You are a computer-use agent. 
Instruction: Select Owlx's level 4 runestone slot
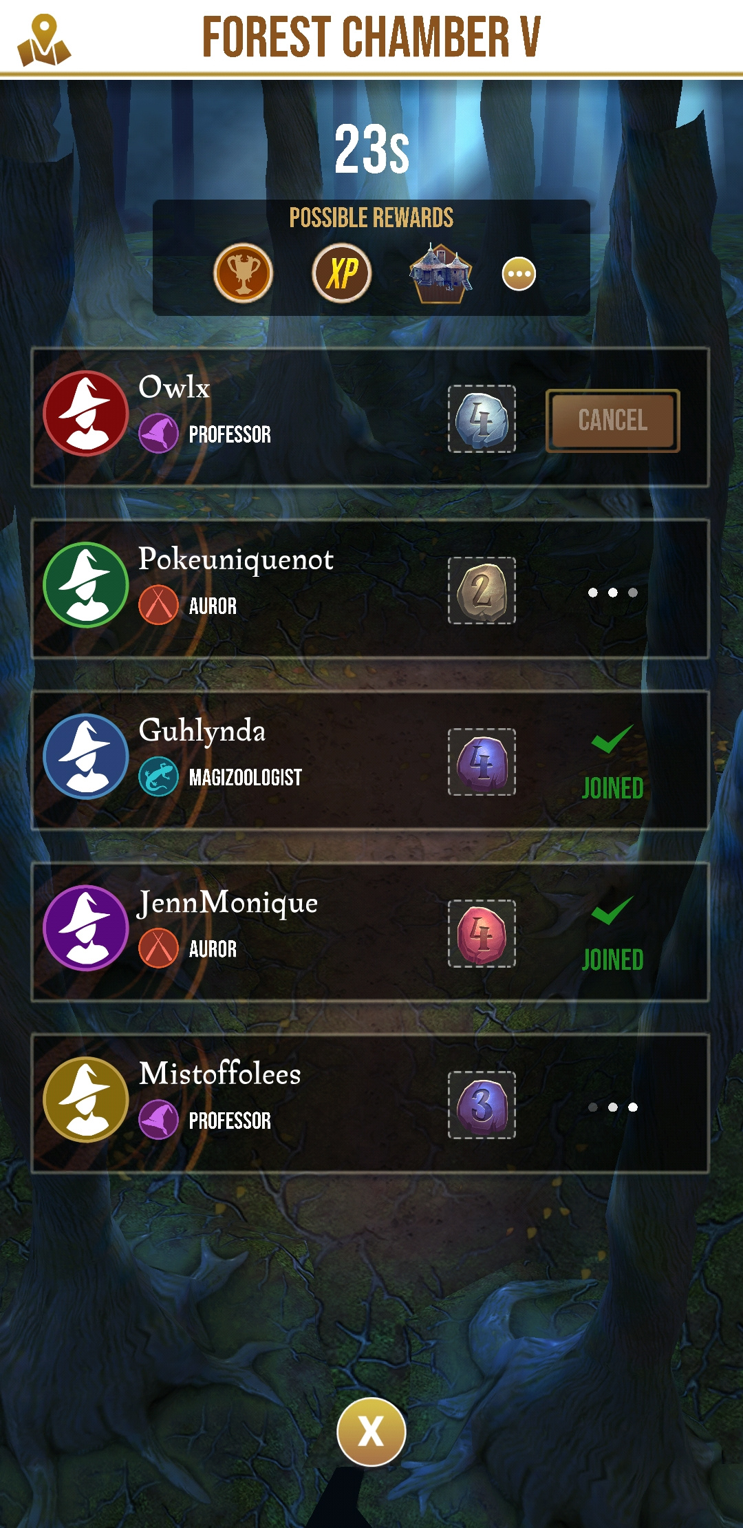[482, 418]
